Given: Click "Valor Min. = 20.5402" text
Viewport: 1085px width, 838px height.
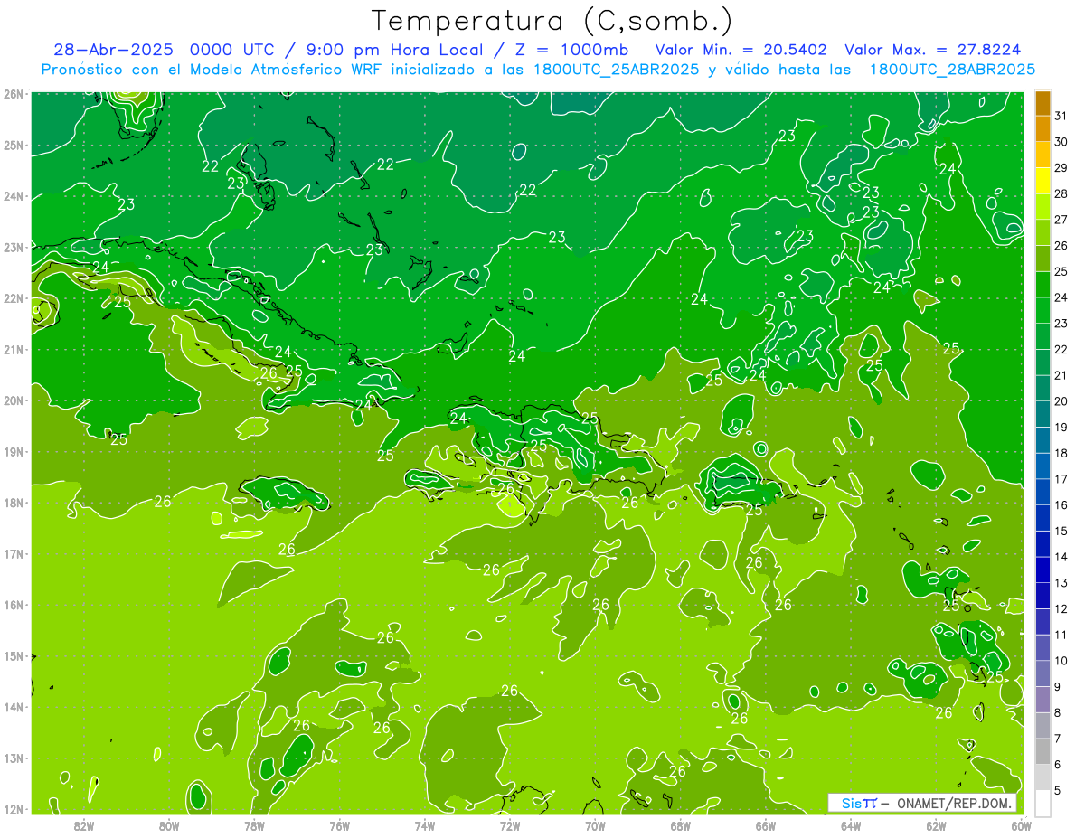Looking at the screenshot, I should coord(741,50).
